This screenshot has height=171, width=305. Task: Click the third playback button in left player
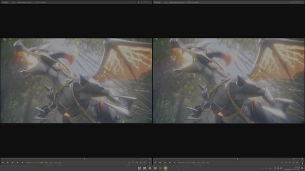tap(12, 162)
